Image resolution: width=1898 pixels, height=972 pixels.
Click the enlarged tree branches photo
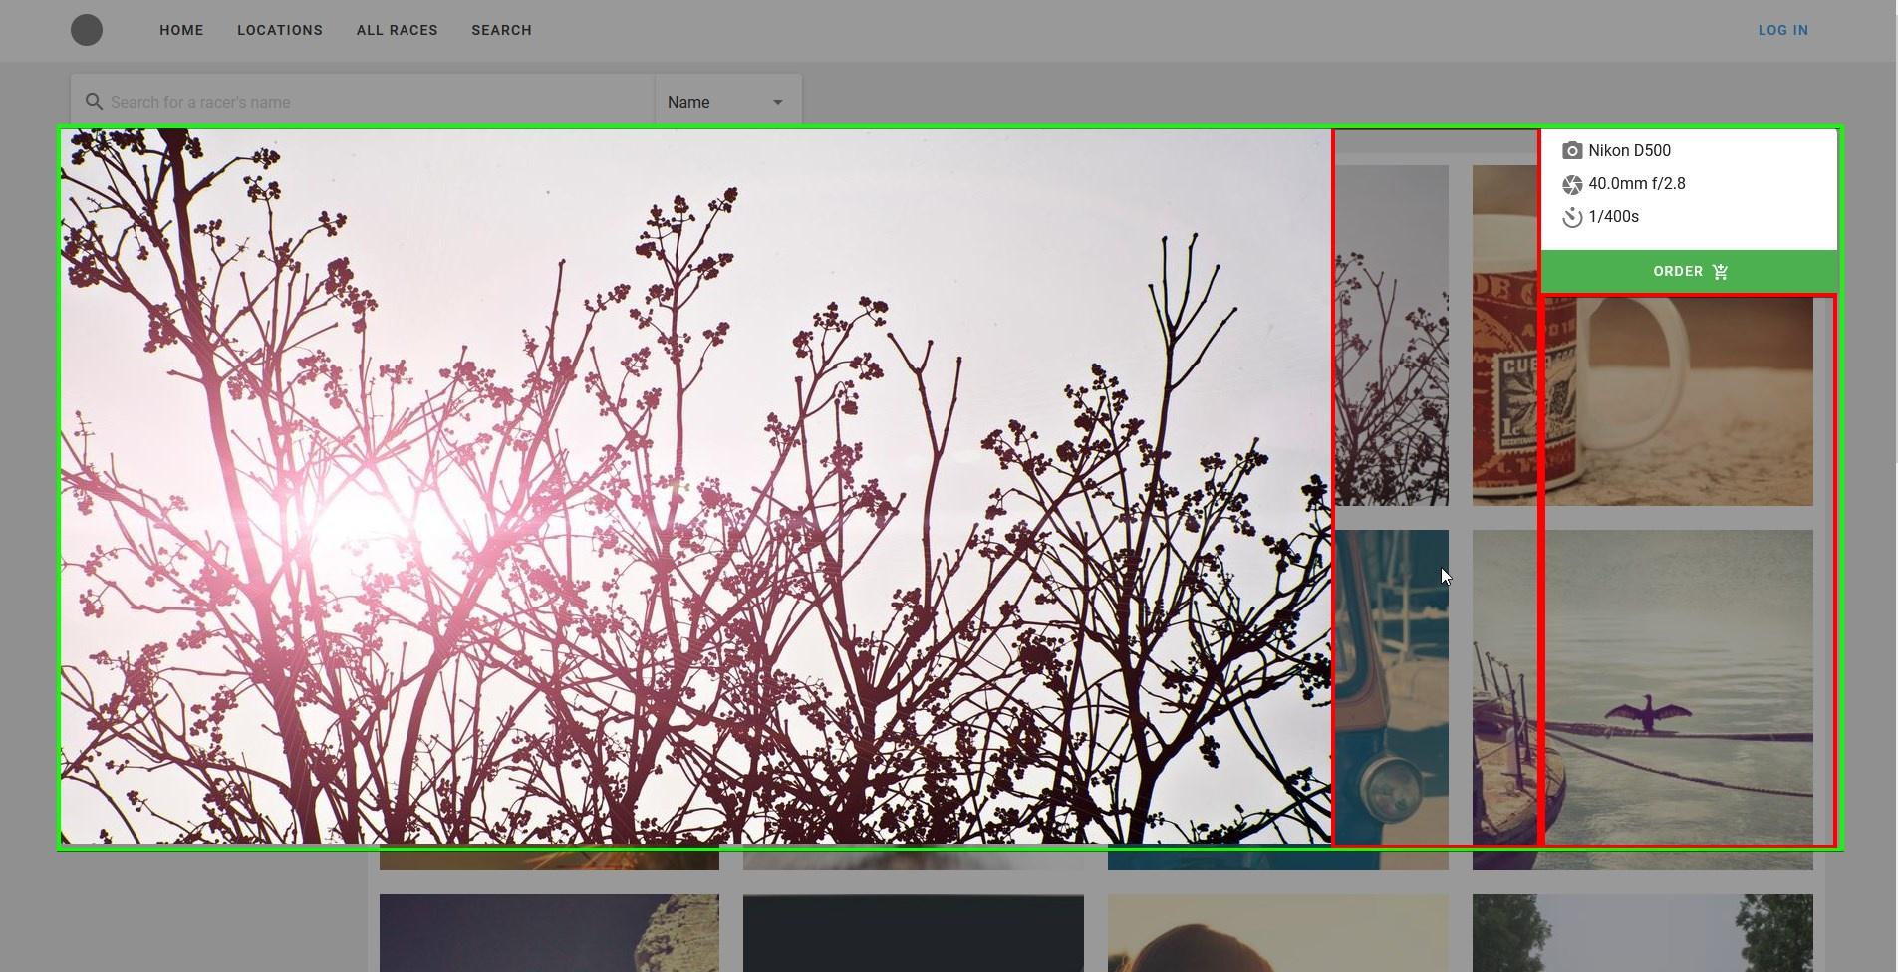click(x=695, y=486)
